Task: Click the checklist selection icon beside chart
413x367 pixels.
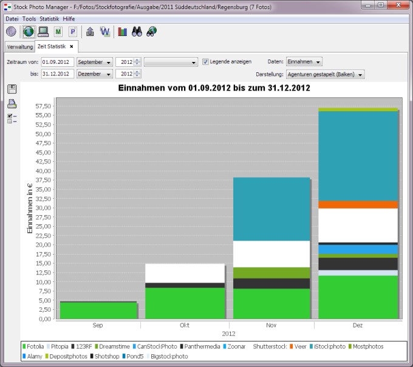Action: 12,118
